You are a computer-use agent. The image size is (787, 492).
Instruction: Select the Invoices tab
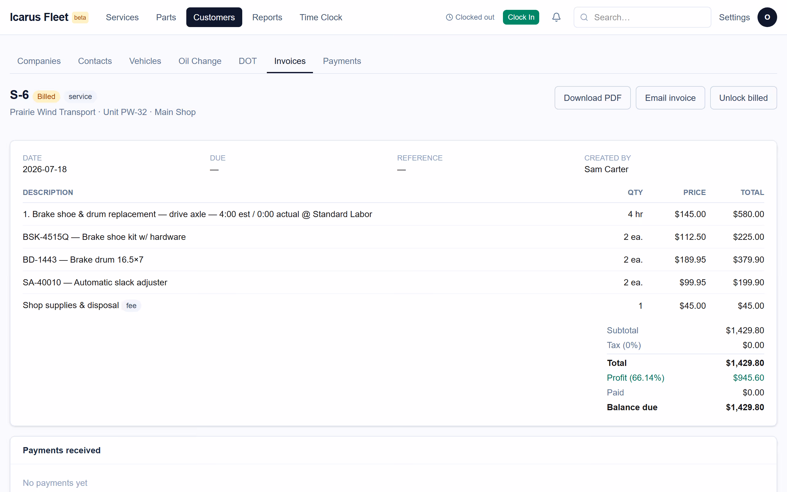click(x=289, y=61)
